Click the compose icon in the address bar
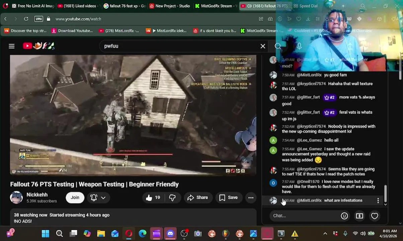Image resolution: width=403 pixels, height=241 pixels. 261,19
